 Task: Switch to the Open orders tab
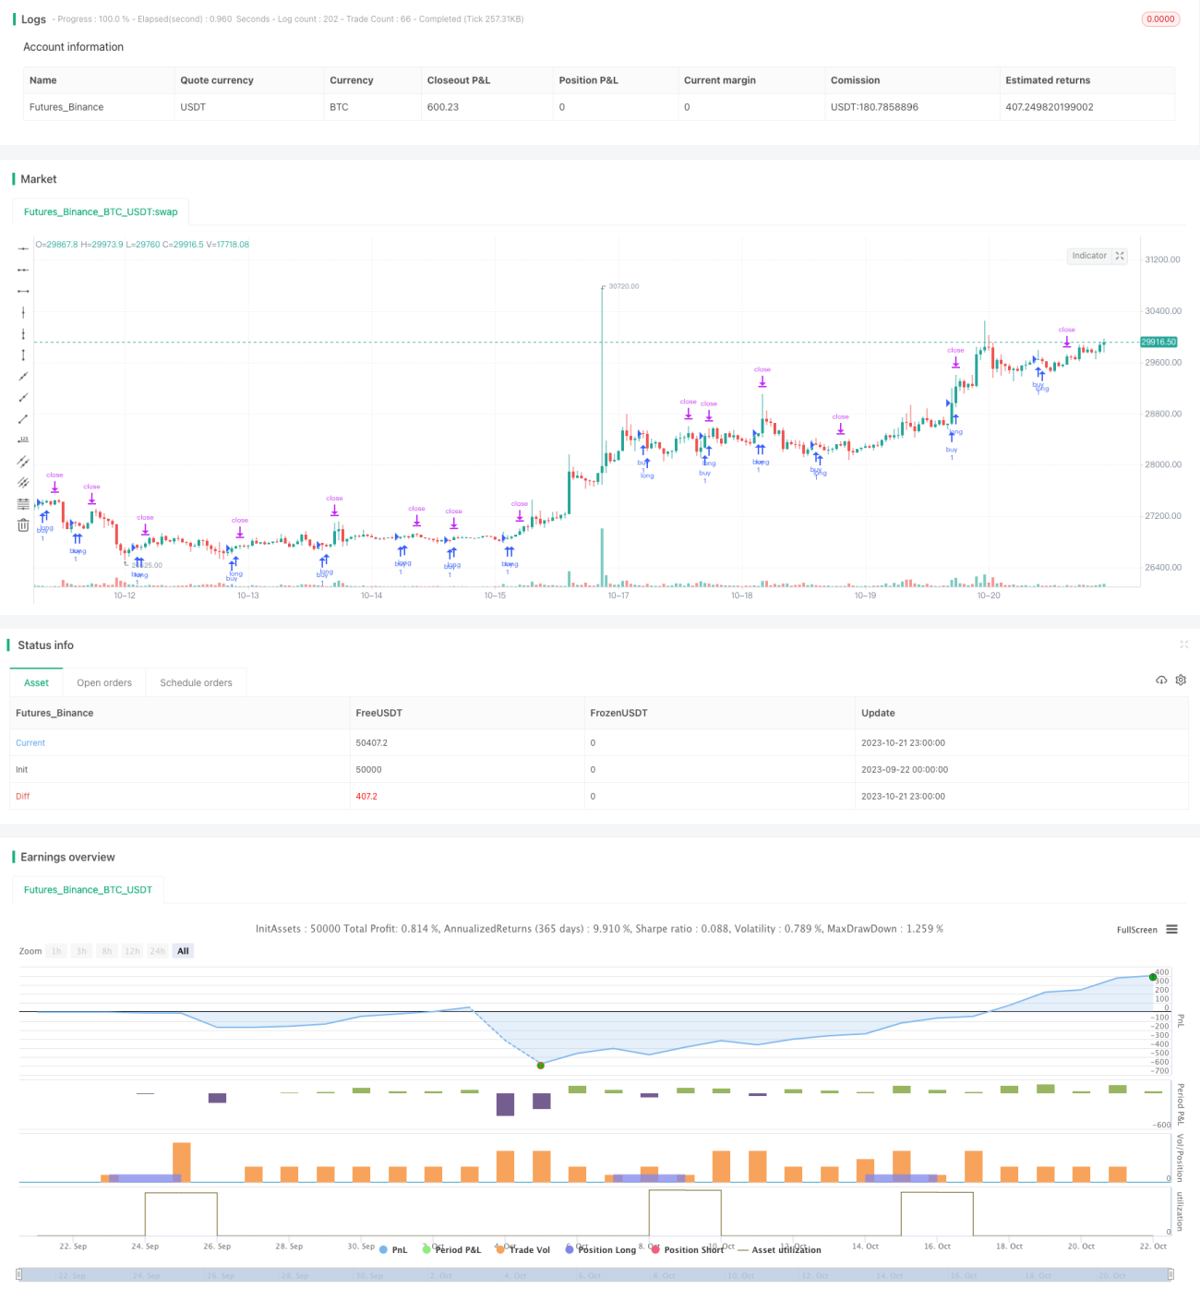104,683
